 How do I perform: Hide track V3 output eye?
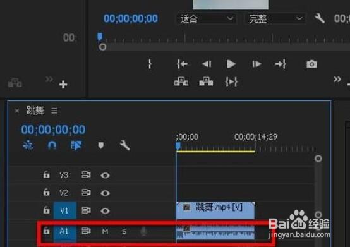pos(105,176)
